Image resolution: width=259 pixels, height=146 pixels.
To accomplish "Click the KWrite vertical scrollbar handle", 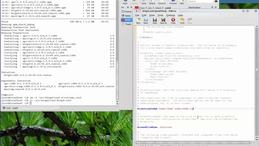I will click(x=257, y=69).
